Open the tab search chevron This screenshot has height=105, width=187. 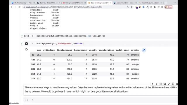click(x=175, y=3)
